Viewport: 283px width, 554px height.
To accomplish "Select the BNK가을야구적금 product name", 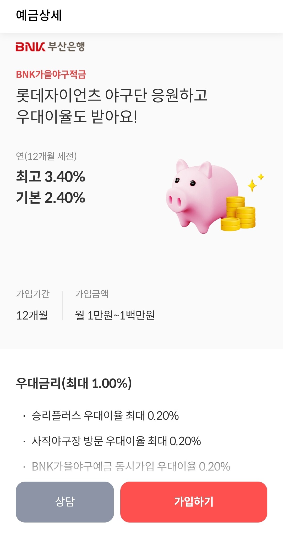I will [51, 74].
